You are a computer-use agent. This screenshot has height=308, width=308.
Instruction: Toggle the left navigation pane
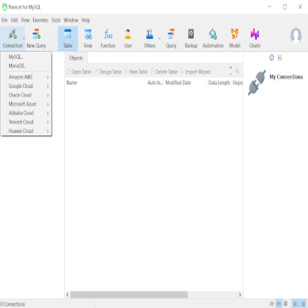tap(295, 304)
